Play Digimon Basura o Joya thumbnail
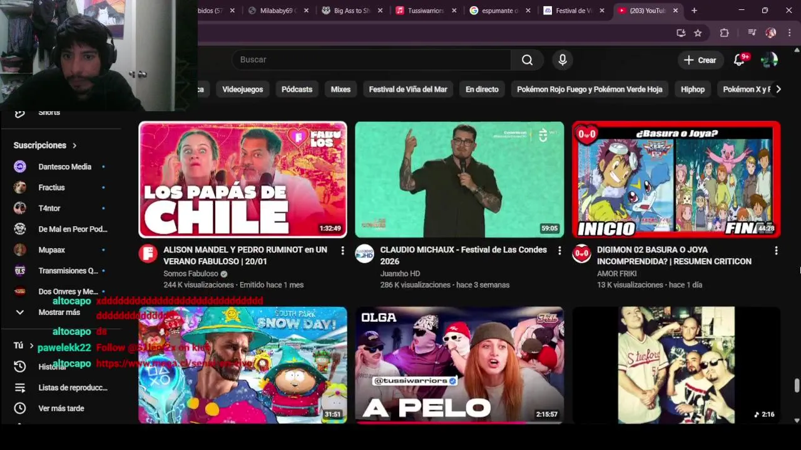This screenshot has width=801, height=450. coord(676,179)
